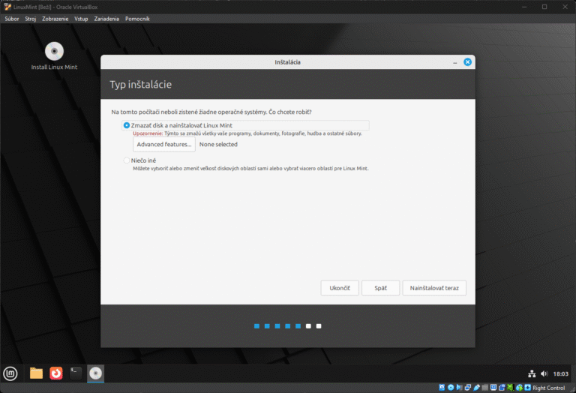Open the Files folder in the taskbar
Image resolution: width=576 pixels, height=393 pixels.
[x=36, y=373]
